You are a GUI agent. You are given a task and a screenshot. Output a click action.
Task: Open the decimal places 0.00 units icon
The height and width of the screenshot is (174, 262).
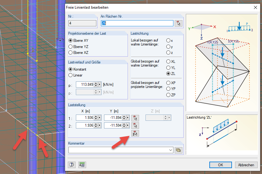pos(82,165)
